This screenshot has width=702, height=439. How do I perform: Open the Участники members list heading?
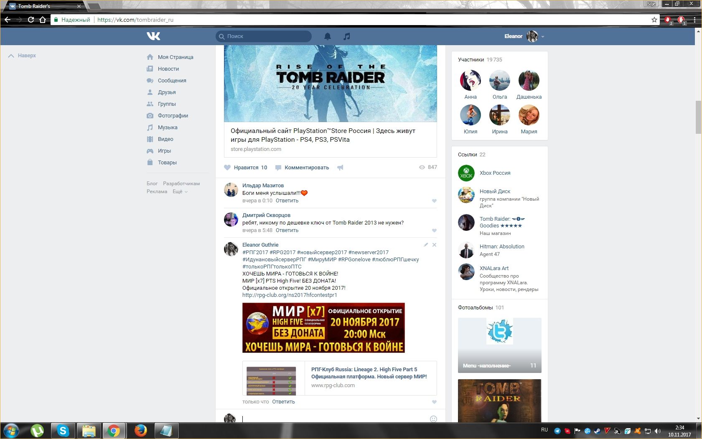(x=471, y=60)
